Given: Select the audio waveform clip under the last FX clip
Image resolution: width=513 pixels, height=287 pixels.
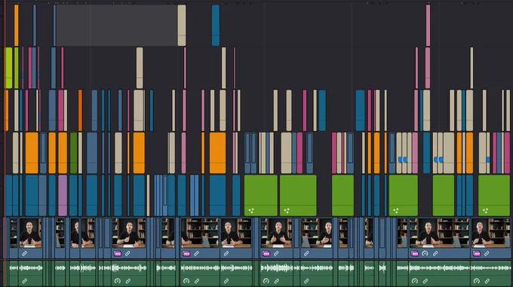Looking at the screenshot, I should coord(490,273).
